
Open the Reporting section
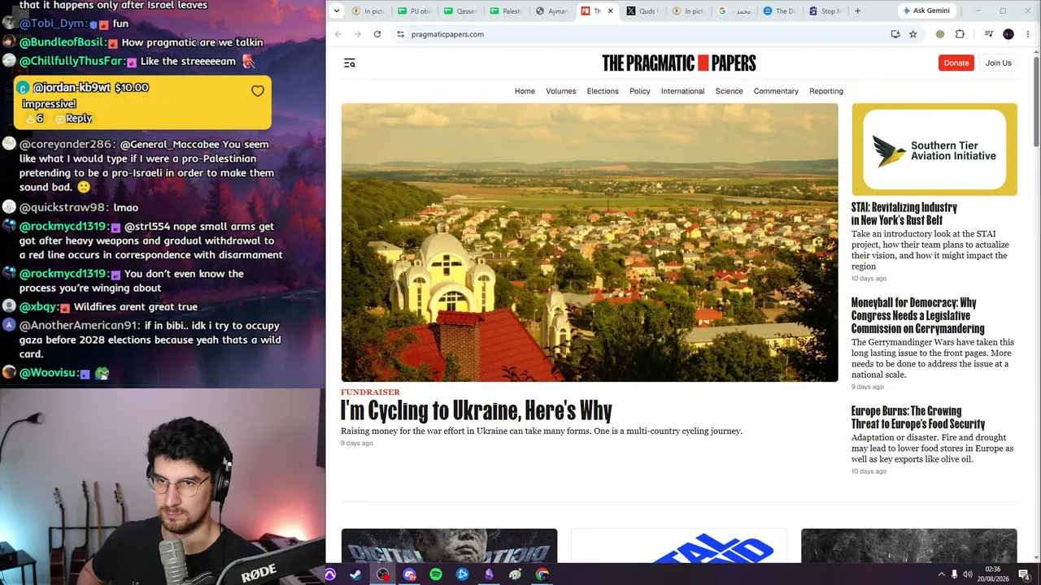click(826, 91)
